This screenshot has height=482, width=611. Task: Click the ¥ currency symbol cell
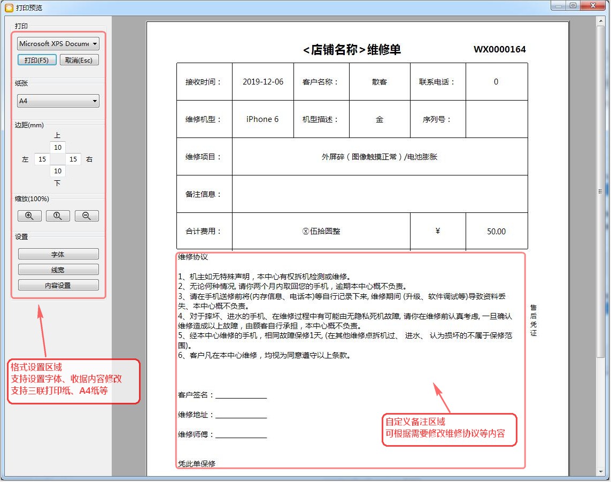pos(438,231)
